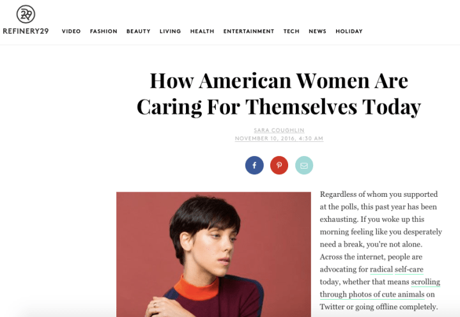Select the Living nav item

point(170,31)
